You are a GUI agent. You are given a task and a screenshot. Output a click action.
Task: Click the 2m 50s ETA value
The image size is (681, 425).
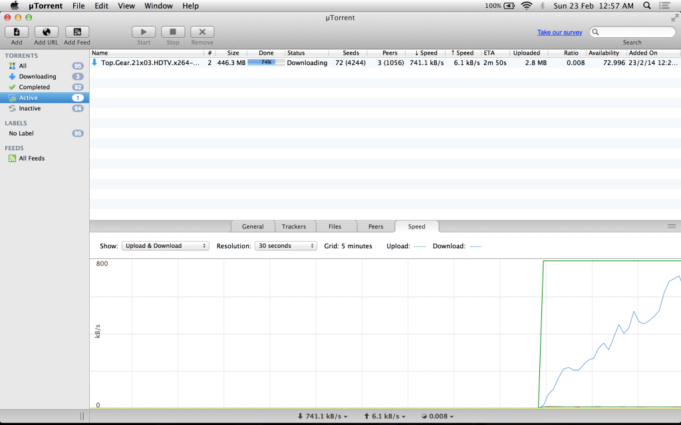[495, 62]
